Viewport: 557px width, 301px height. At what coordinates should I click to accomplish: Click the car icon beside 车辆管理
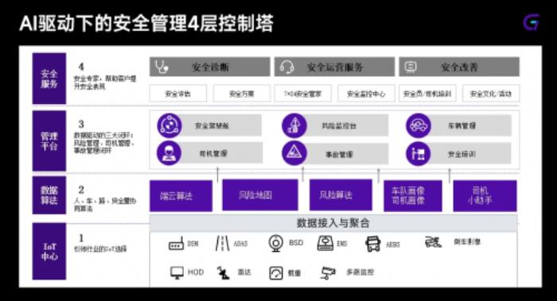coord(419,125)
